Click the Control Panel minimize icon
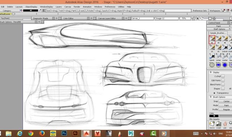The image size is (232, 137). point(229,23)
